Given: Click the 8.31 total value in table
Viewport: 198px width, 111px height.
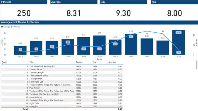Looking at the screenshot, I should [x=120, y=109].
